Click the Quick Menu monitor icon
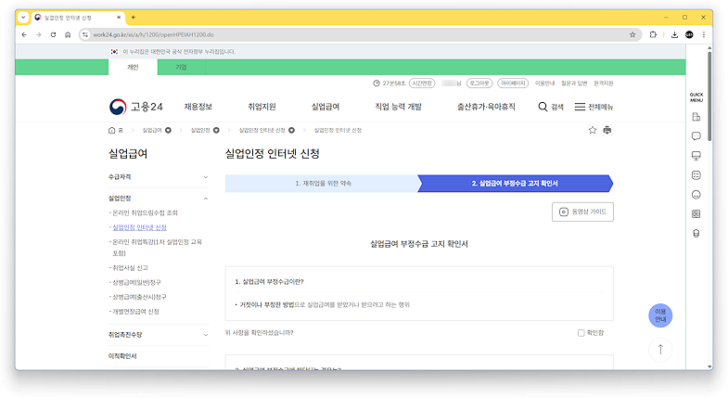The image size is (728, 398). 696,156
